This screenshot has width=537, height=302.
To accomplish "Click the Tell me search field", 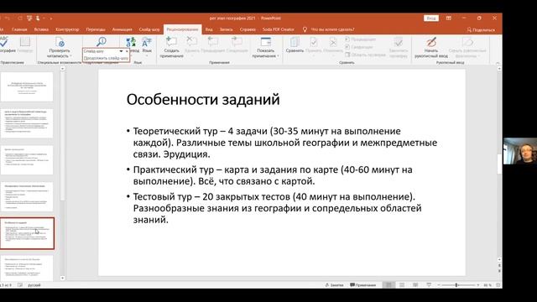I will [x=332, y=29].
